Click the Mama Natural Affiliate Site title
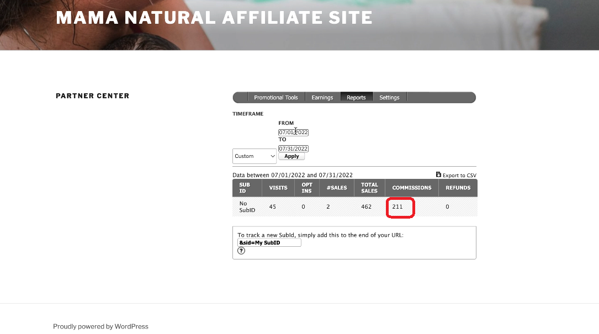This screenshot has width=599, height=334. click(x=214, y=18)
